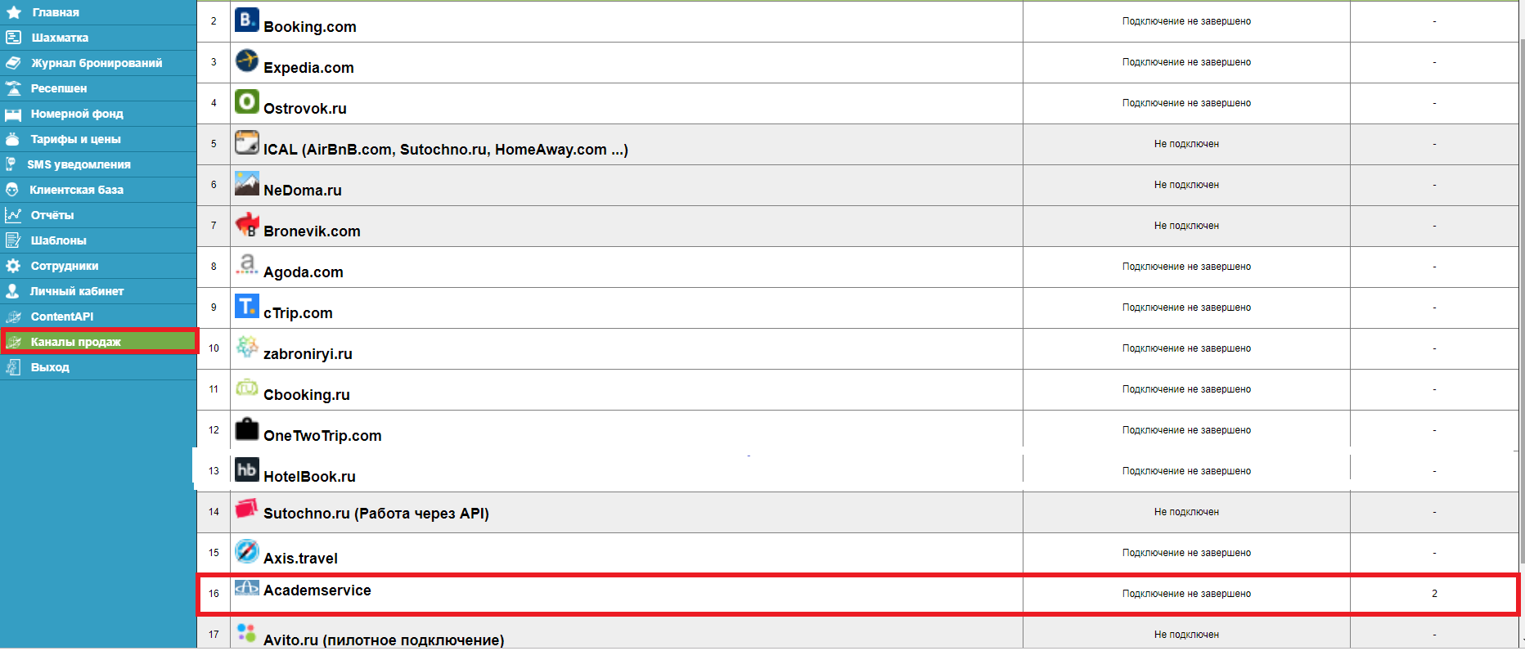Click the Expedia.com logo icon
Viewport: 1525px width, 651px height.
(247, 61)
